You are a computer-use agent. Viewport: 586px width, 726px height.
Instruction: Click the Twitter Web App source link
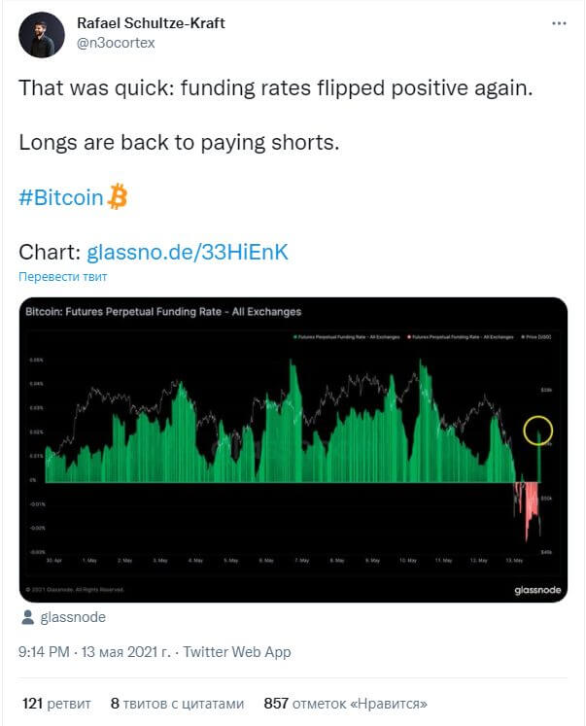pos(237,652)
